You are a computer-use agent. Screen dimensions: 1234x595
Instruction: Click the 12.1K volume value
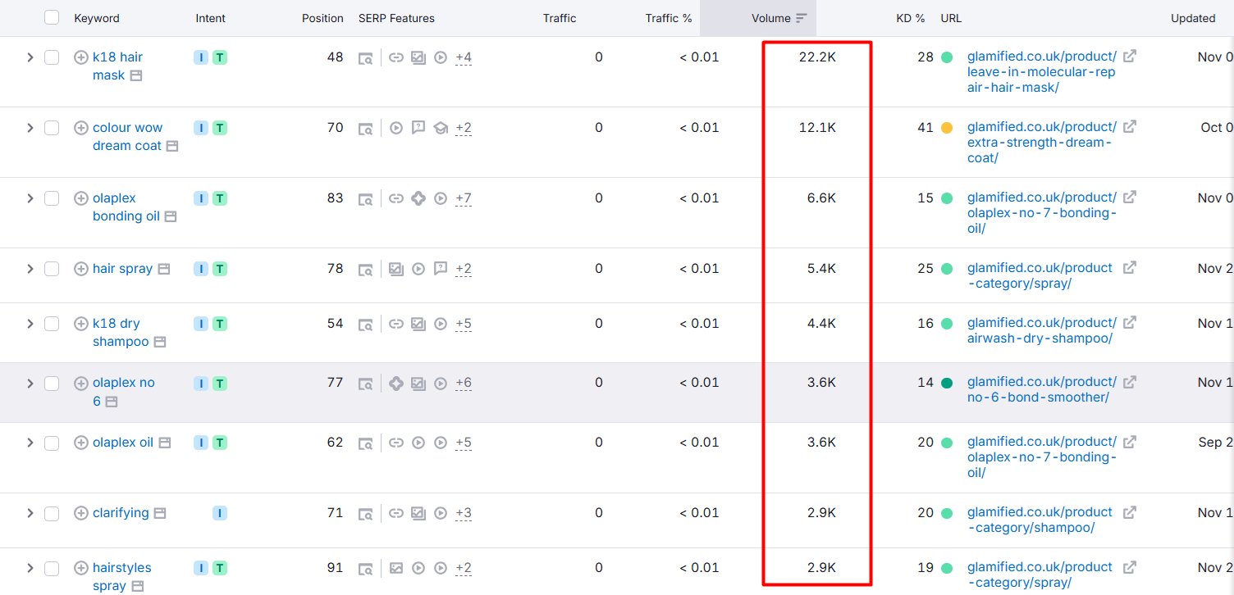tap(817, 128)
